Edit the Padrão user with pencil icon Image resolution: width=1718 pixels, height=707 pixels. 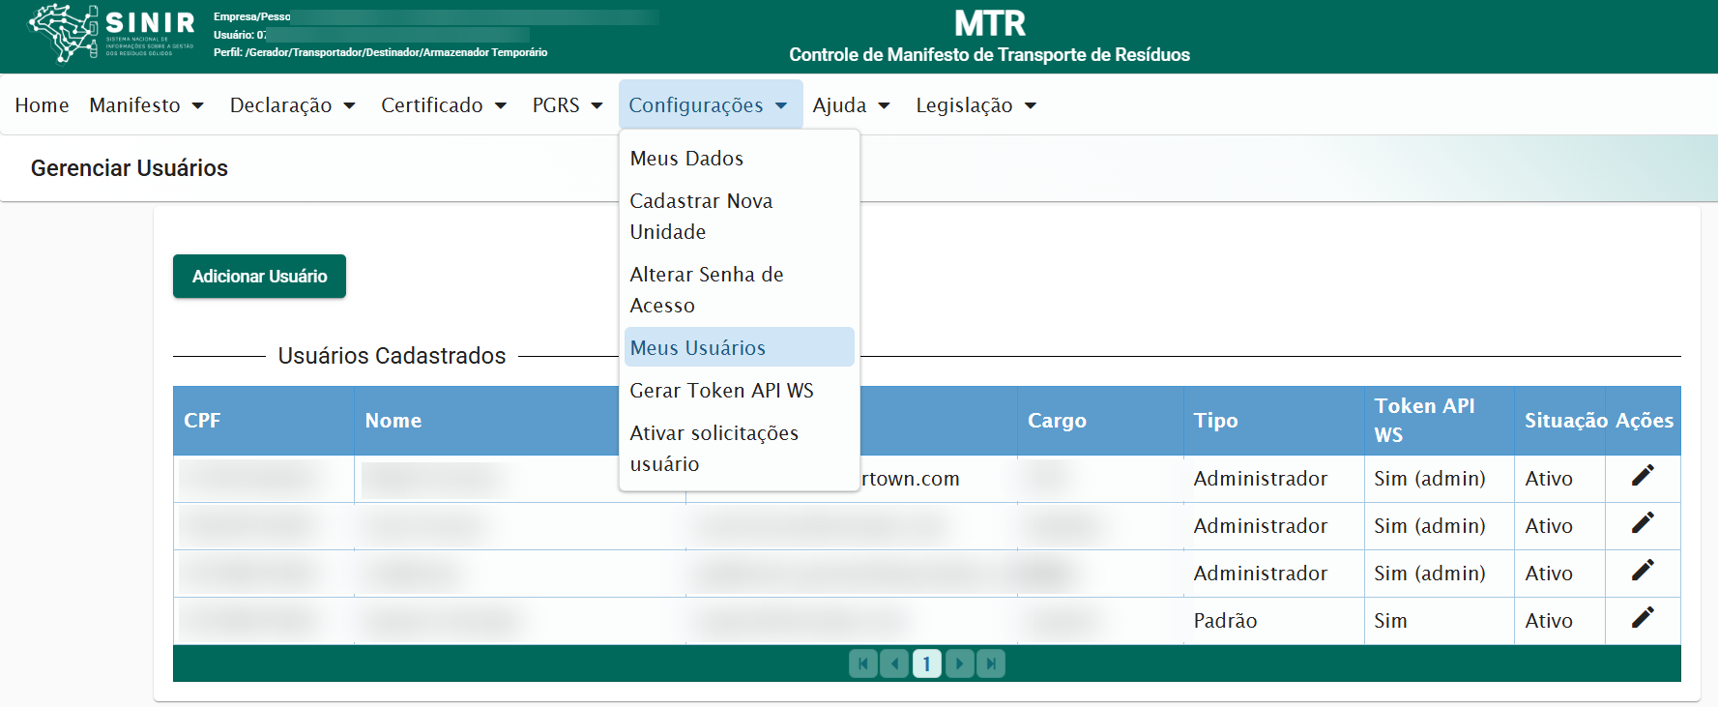1643,617
